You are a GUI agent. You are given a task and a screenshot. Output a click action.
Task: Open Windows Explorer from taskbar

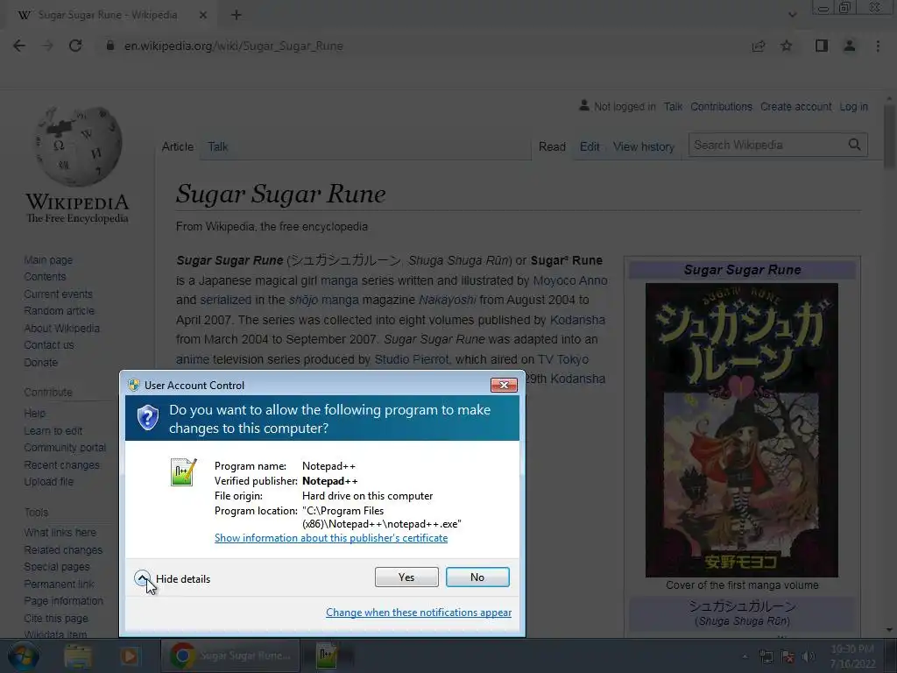(x=78, y=655)
